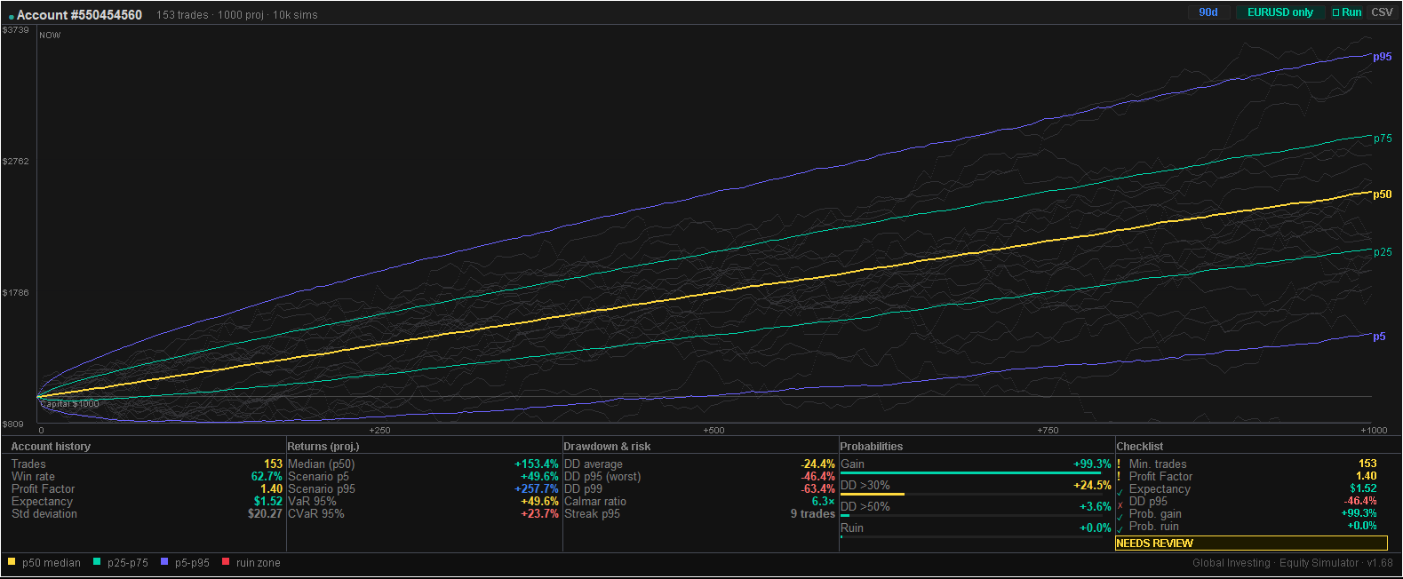Click the CVaR 95% +23.7% value
This screenshot has width=1403, height=579.
tap(539, 514)
